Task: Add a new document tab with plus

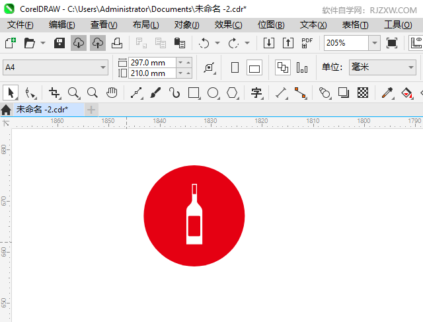Action: click(91, 109)
